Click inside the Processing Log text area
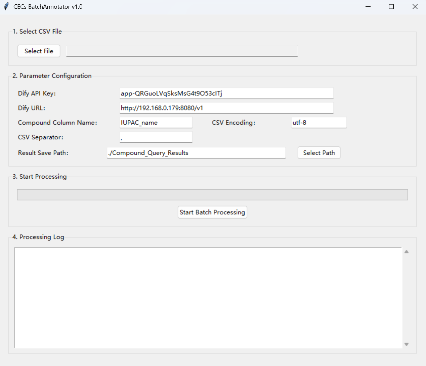Viewport: 426px width, 366px height. click(x=208, y=298)
